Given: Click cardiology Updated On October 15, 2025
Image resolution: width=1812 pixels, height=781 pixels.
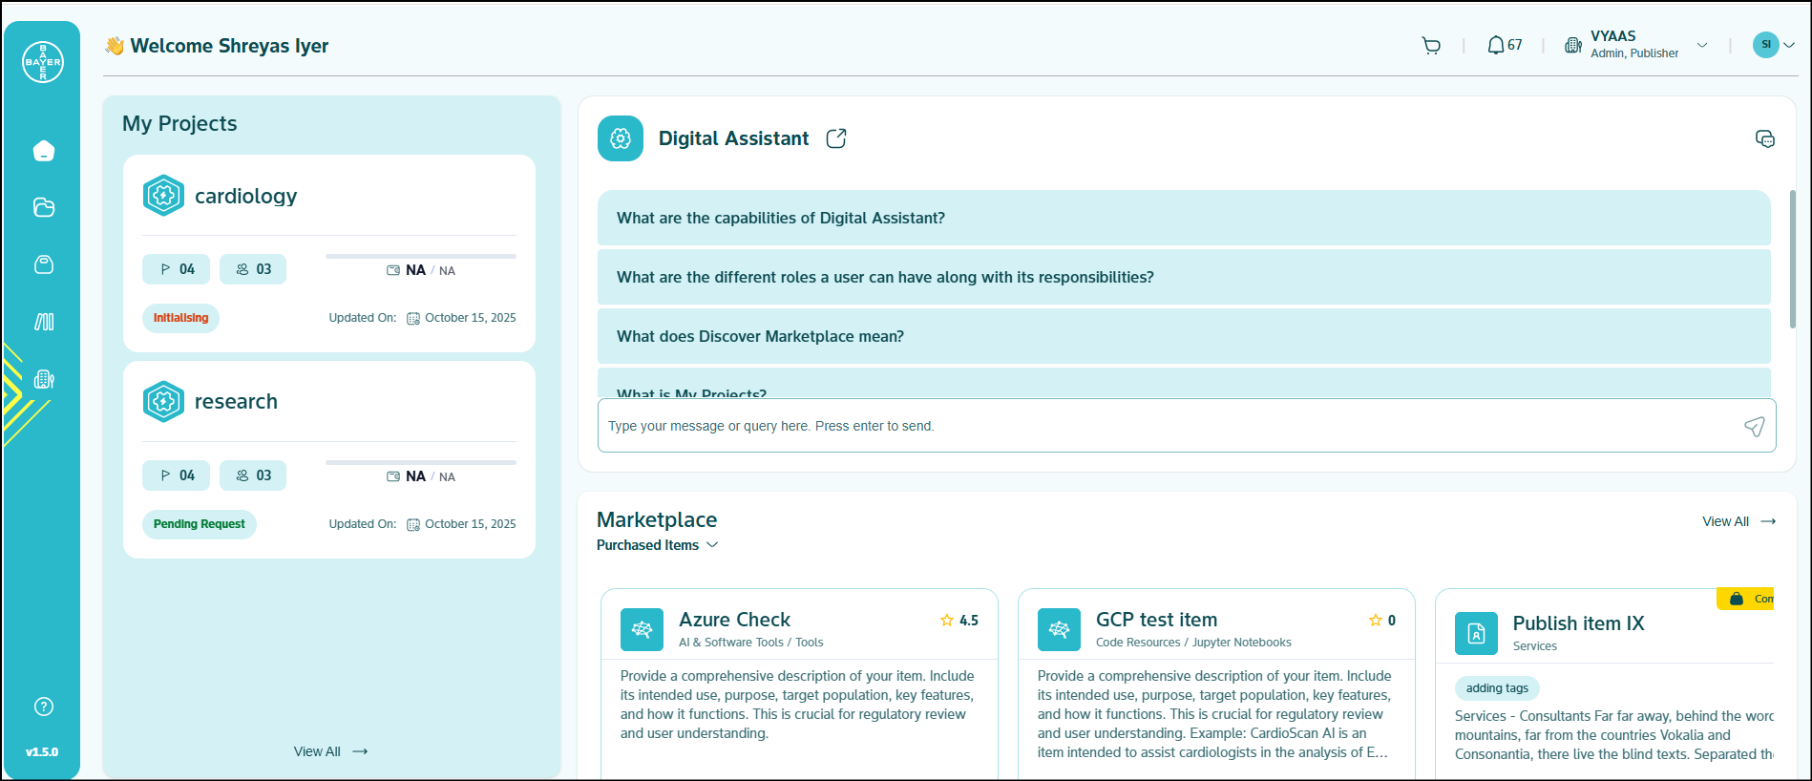Looking at the screenshot, I should point(422,318).
